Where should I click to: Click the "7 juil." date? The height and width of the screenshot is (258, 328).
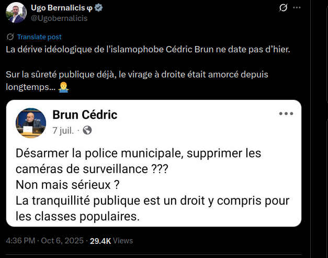pos(63,130)
